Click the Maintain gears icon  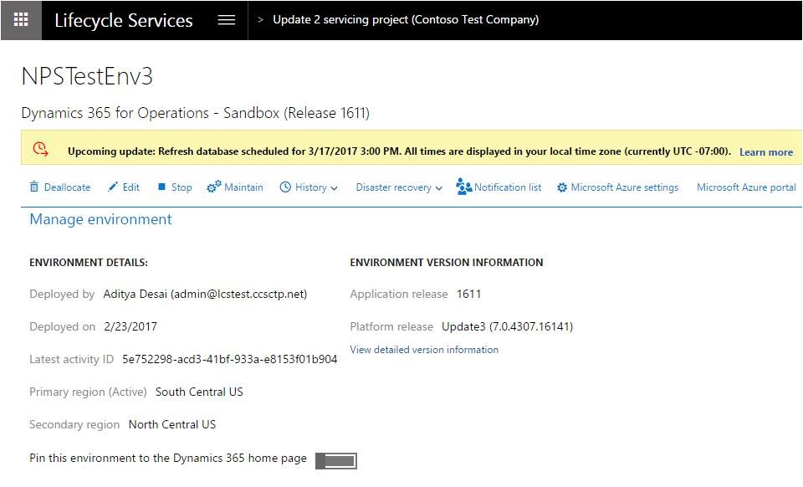click(214, 187)
